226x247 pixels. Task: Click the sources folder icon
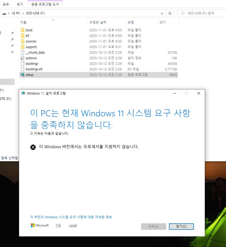coord(23,41)
